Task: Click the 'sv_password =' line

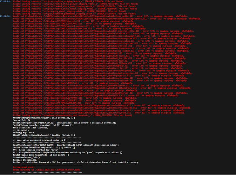Action: point(21,130)
